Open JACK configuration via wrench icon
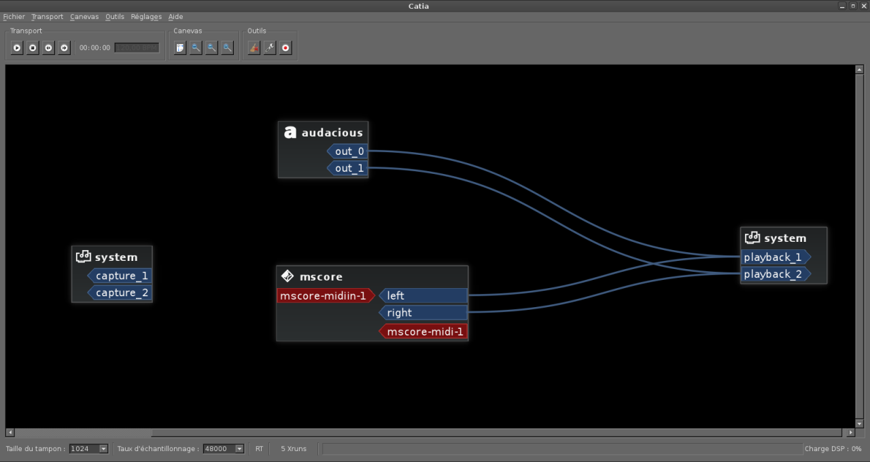This screenshot has width=870, height=462. pyautogui.click(x=270, y=48)
